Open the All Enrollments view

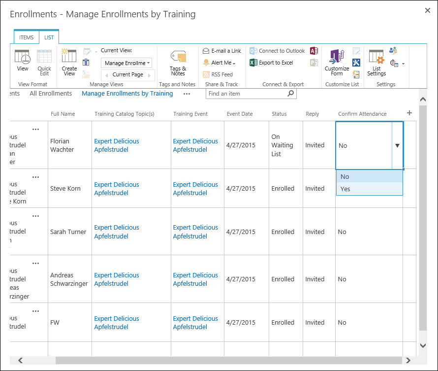[x=51, y=93]
